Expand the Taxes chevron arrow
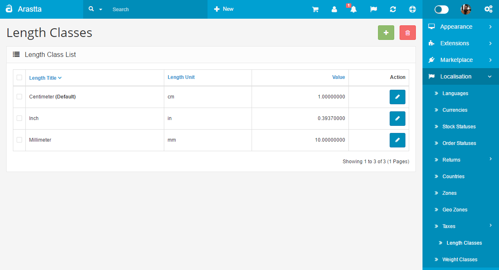499x270 pixels. coord(491,225)
